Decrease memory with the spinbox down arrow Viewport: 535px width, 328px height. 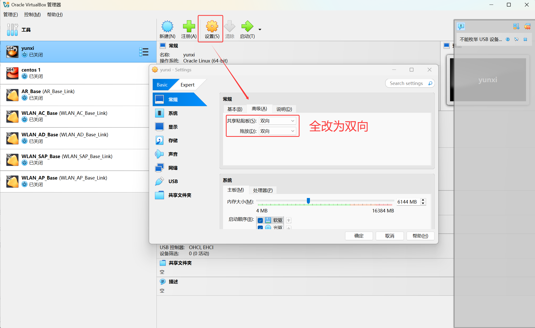pyautogui.click(x=423, y=203)
